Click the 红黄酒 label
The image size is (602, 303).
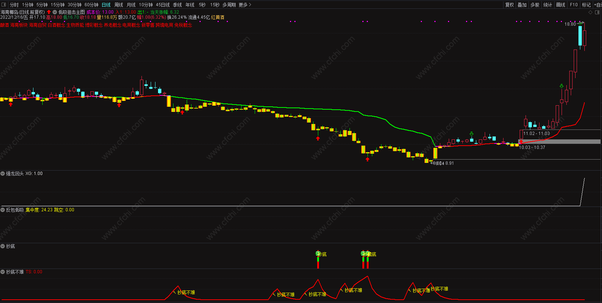point(218,17)
